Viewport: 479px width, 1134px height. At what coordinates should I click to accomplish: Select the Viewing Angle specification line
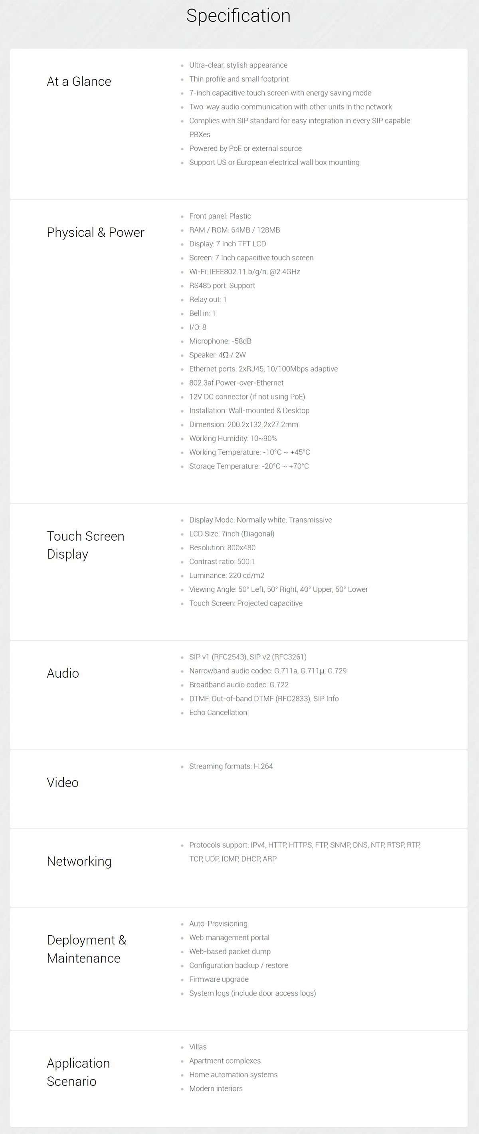point(279,589)
